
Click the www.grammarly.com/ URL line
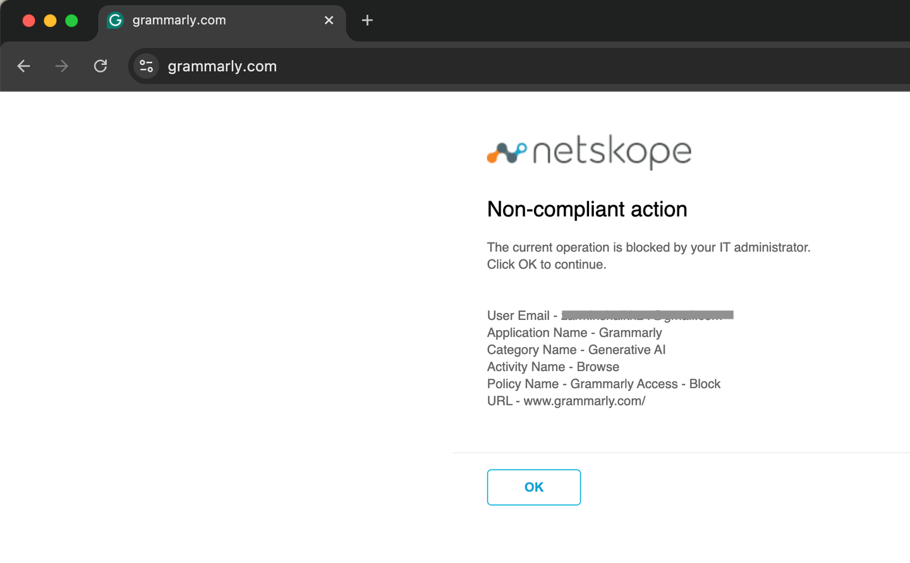point(566,401)
